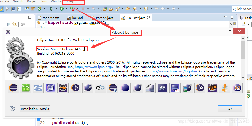Viewport: 252px width, 126px height.
Task: Open the eclipse.org/logotm link
Action: point(173,71)
